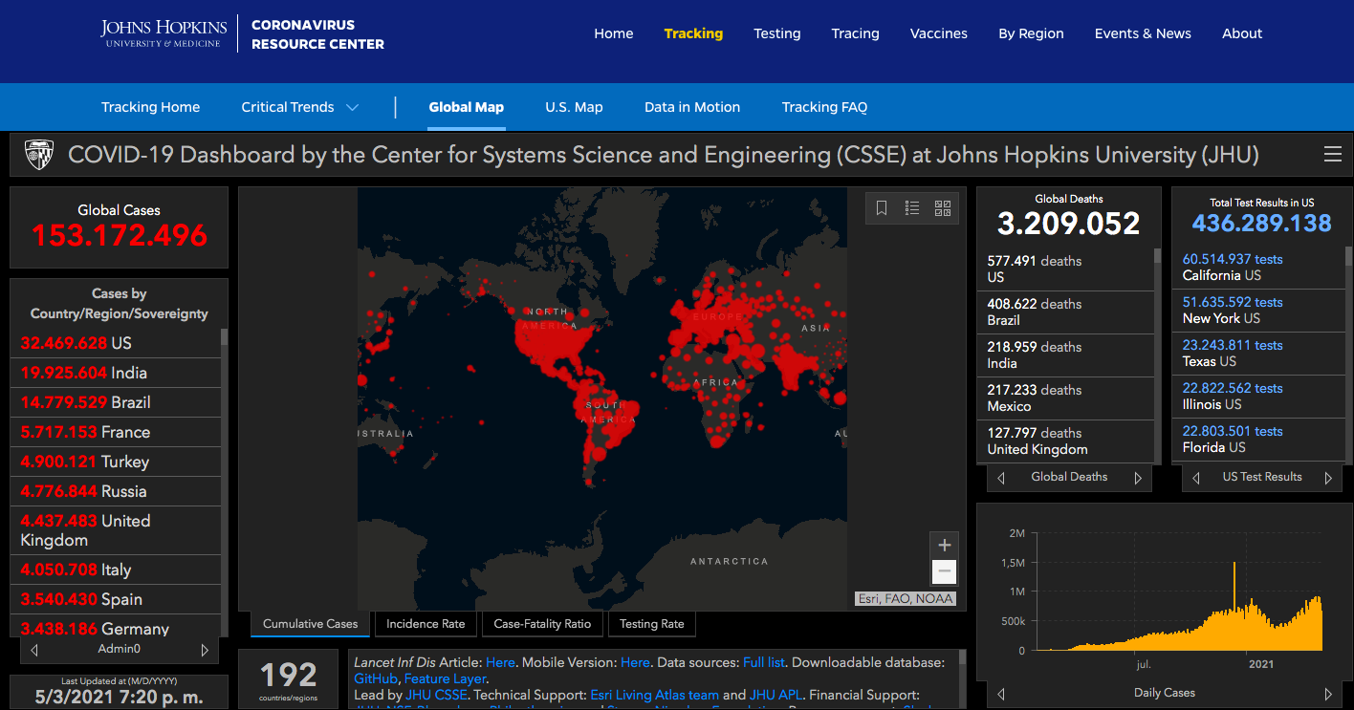Switch map to Incidence Rate
The height and width of the screenshot is (710, 1354).
pos(426,624)
